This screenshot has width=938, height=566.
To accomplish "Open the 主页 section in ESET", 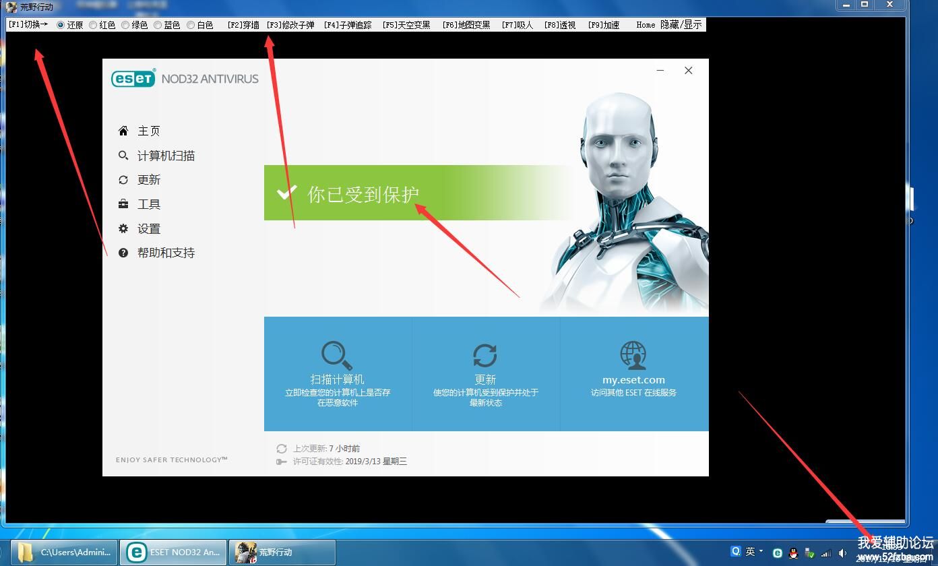I will tap(149, 131).
